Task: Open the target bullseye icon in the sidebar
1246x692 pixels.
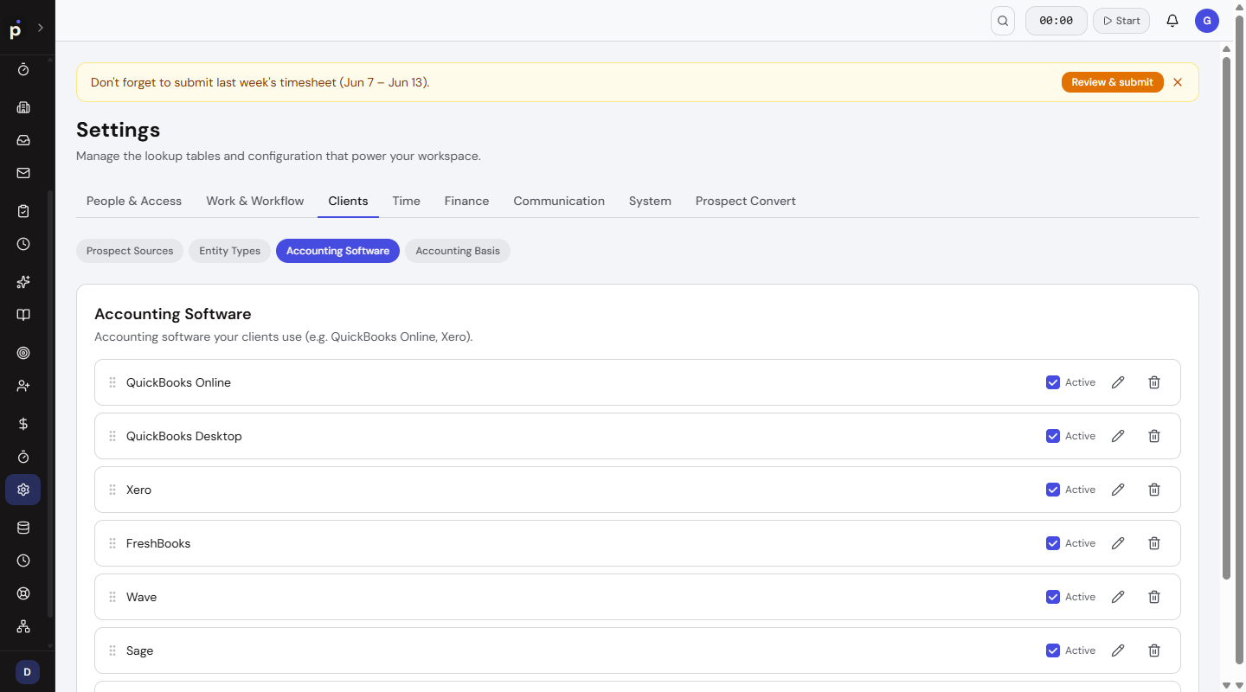Action: click(x=23, y=353)
